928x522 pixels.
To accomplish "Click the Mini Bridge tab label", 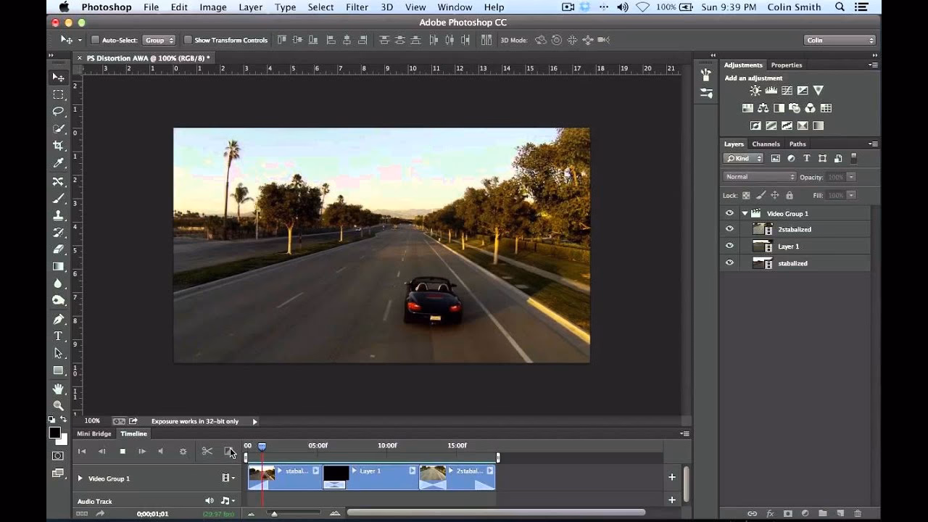I will (x=94, y=434).
